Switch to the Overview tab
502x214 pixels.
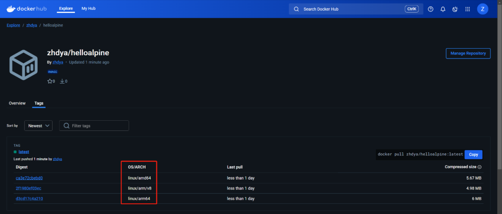[17, 104]
